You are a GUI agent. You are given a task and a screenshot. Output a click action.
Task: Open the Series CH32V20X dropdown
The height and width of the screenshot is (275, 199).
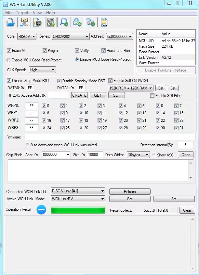coord(71,37)
